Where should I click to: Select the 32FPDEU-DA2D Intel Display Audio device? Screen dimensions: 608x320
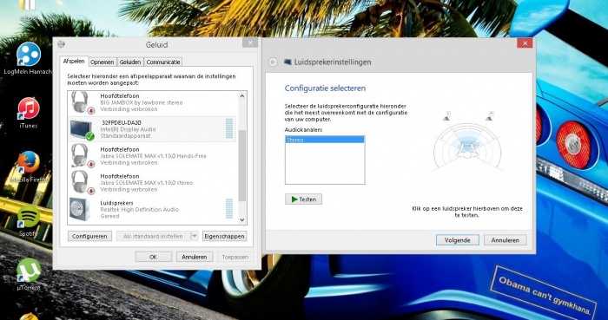153,129
